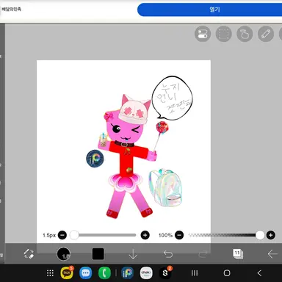Decrease opacity with minus button
Image resolution: width=282 pixels, height=282 pixels.
(x=179, y=235)
